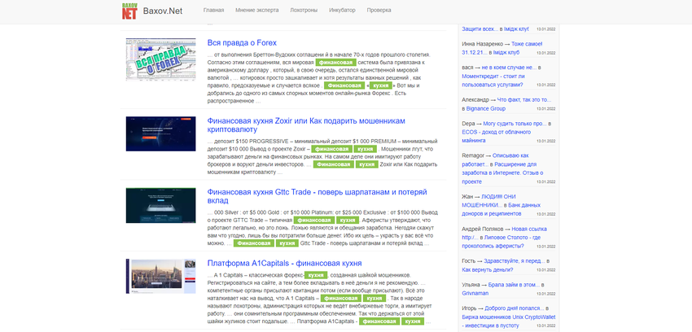Open the Лохотроны menu item
The height and width of the screenshot is (332, 692).
click(x=304, y=10)
